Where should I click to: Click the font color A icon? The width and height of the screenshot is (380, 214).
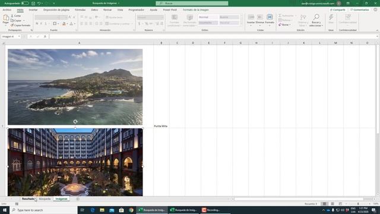coord(71,24)
